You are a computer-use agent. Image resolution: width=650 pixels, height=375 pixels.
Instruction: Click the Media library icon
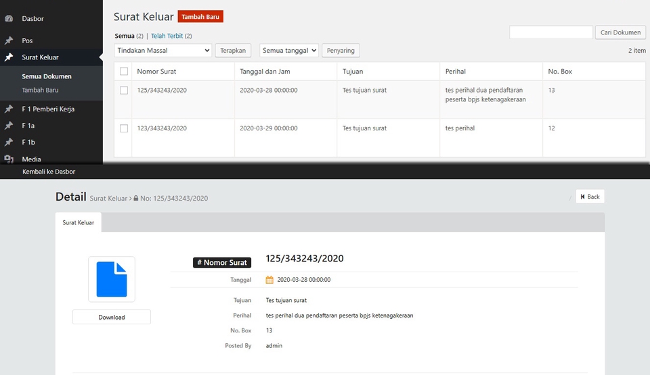pyautogui.click(x=9, y=159)
